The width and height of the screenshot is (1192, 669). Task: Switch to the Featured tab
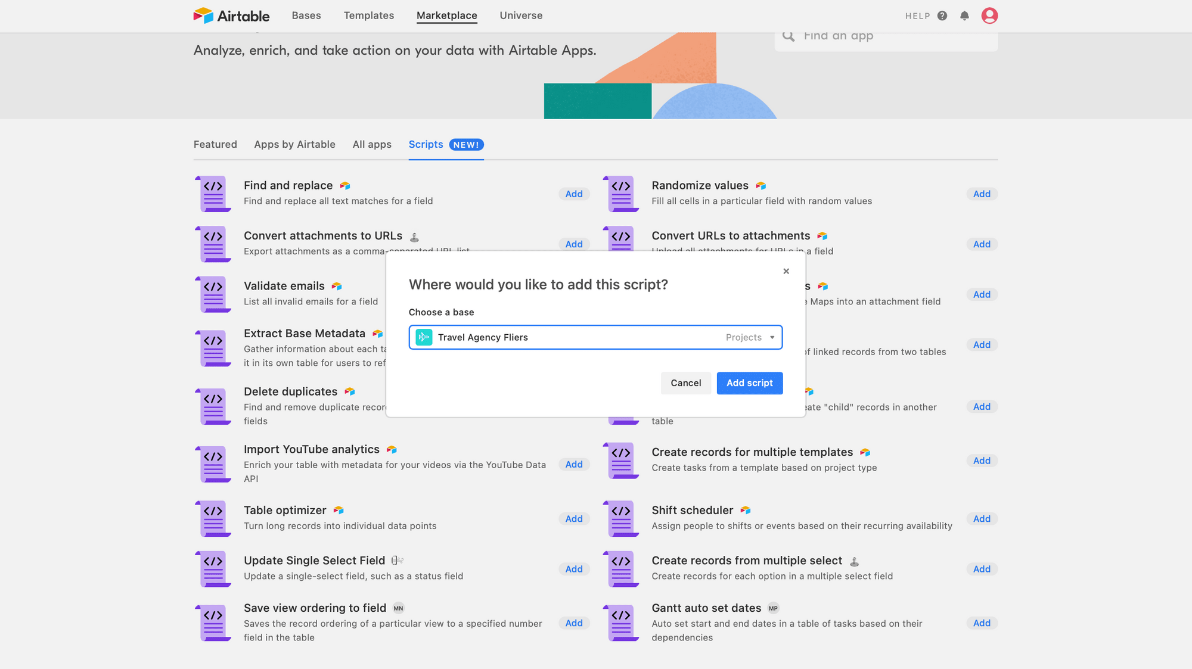(215, 144)
